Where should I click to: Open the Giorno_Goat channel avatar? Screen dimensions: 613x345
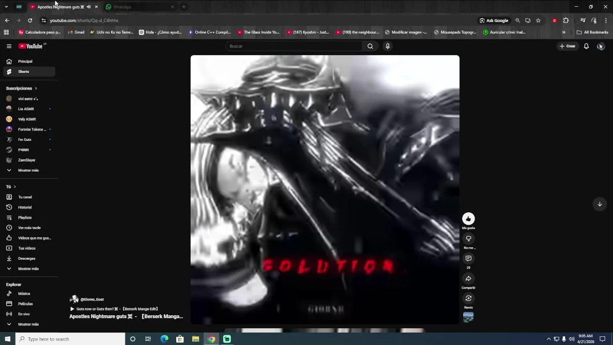74,299
